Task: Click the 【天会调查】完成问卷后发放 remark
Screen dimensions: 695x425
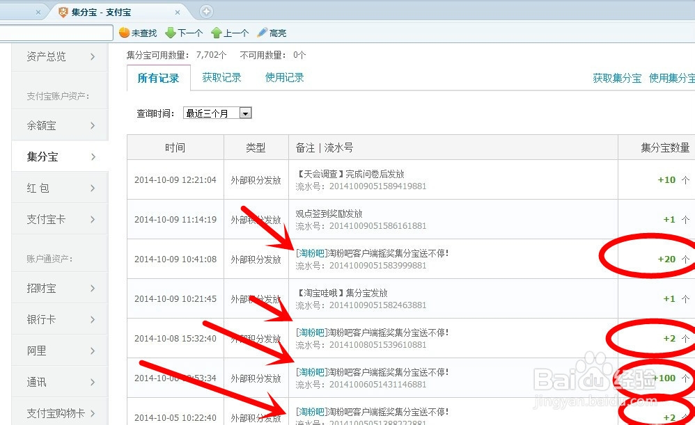Action: 350,174
